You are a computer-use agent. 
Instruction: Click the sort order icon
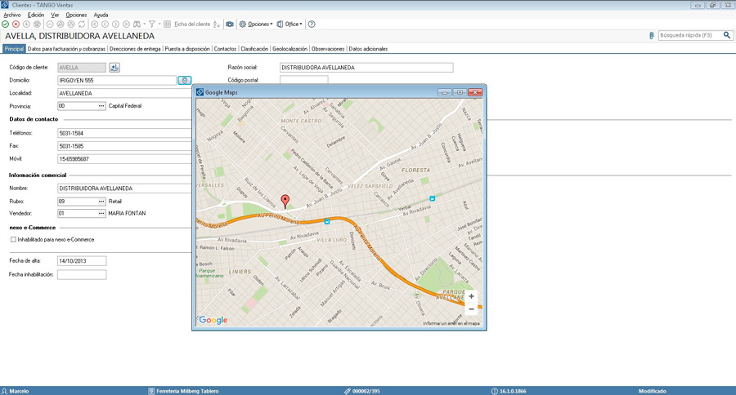(x=217, y=24)
